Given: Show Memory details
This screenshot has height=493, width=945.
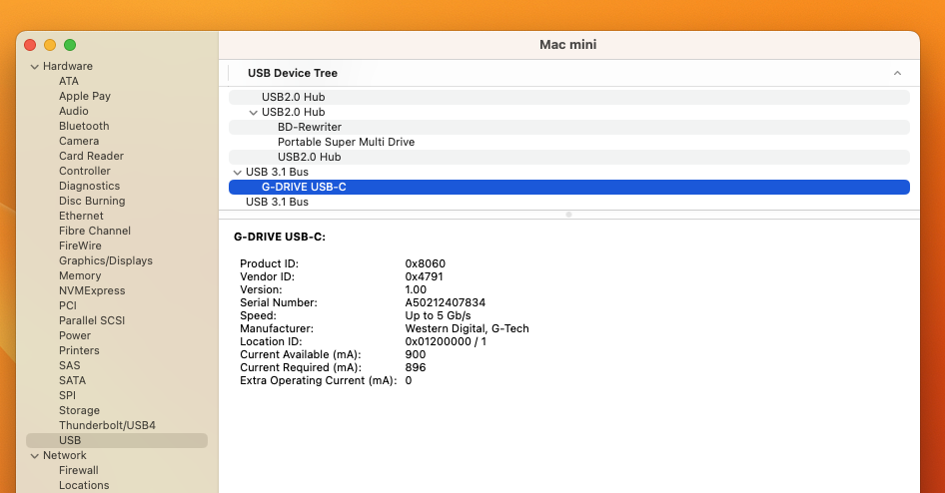Looking at the screenshot, I should tap(80, 275).
